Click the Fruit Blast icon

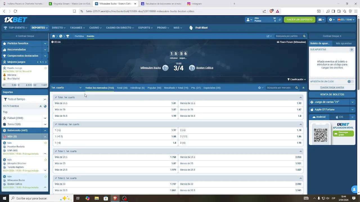coord(191,28)
